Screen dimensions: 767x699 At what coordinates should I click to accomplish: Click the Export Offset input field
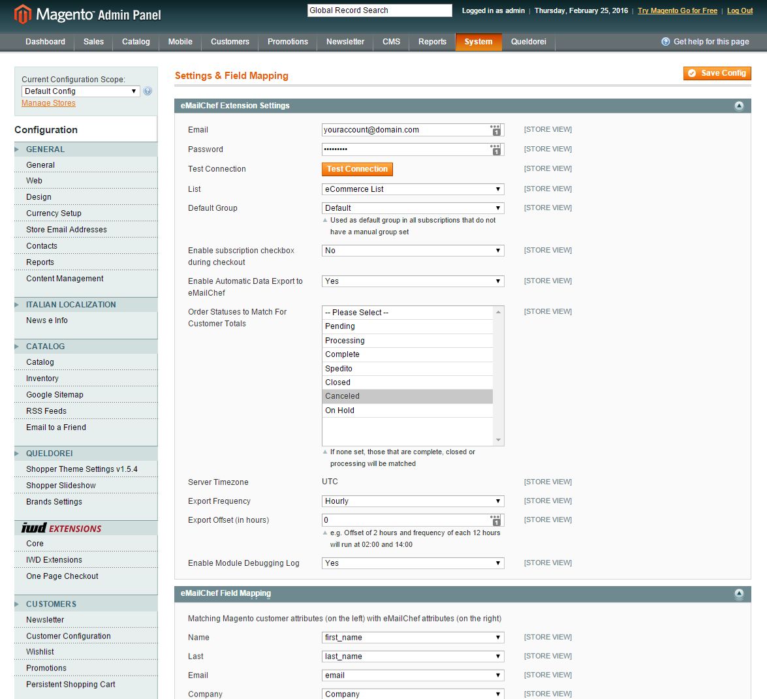tap(413, 520)
